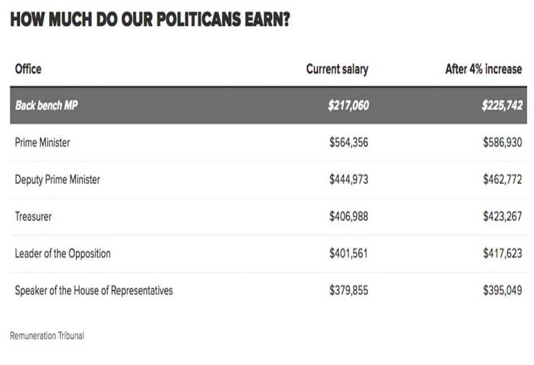Click the Prime Minister row label
534x365 pixels.
click(x=42, y=143)
